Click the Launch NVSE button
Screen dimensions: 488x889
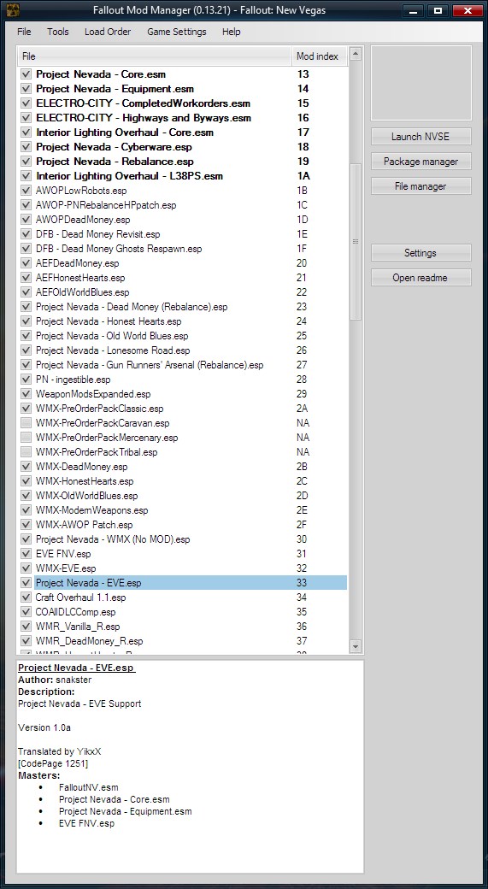[421, 137]
